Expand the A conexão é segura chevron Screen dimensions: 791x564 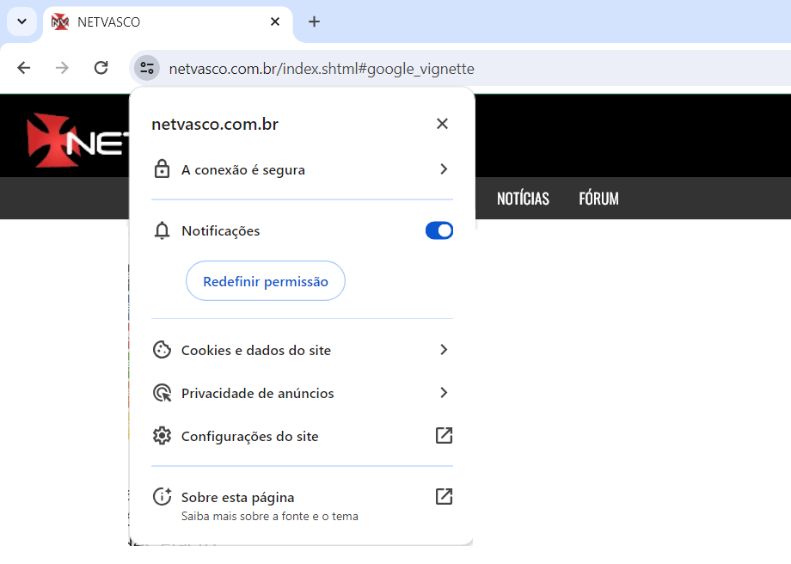(444, 169)
